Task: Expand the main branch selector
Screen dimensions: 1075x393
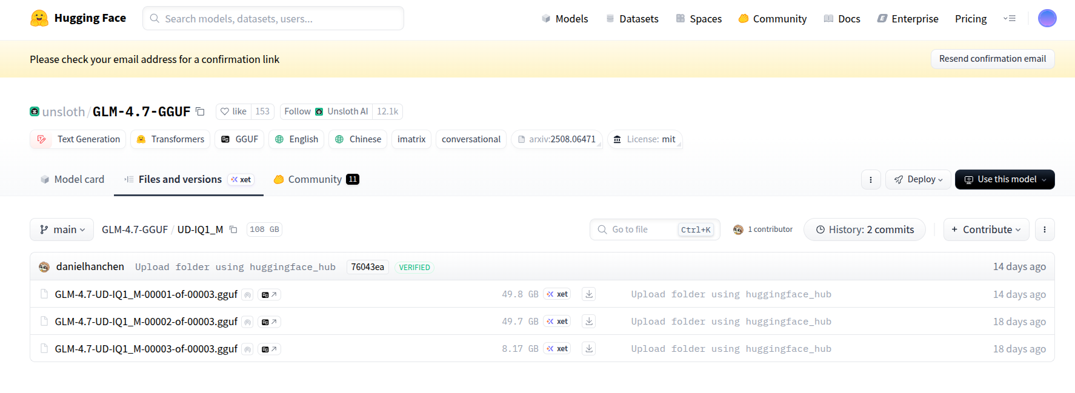Action: coord(62,230)
